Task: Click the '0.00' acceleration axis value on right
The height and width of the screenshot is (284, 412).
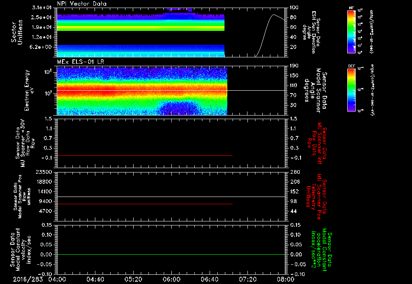Action: point(296,254)
